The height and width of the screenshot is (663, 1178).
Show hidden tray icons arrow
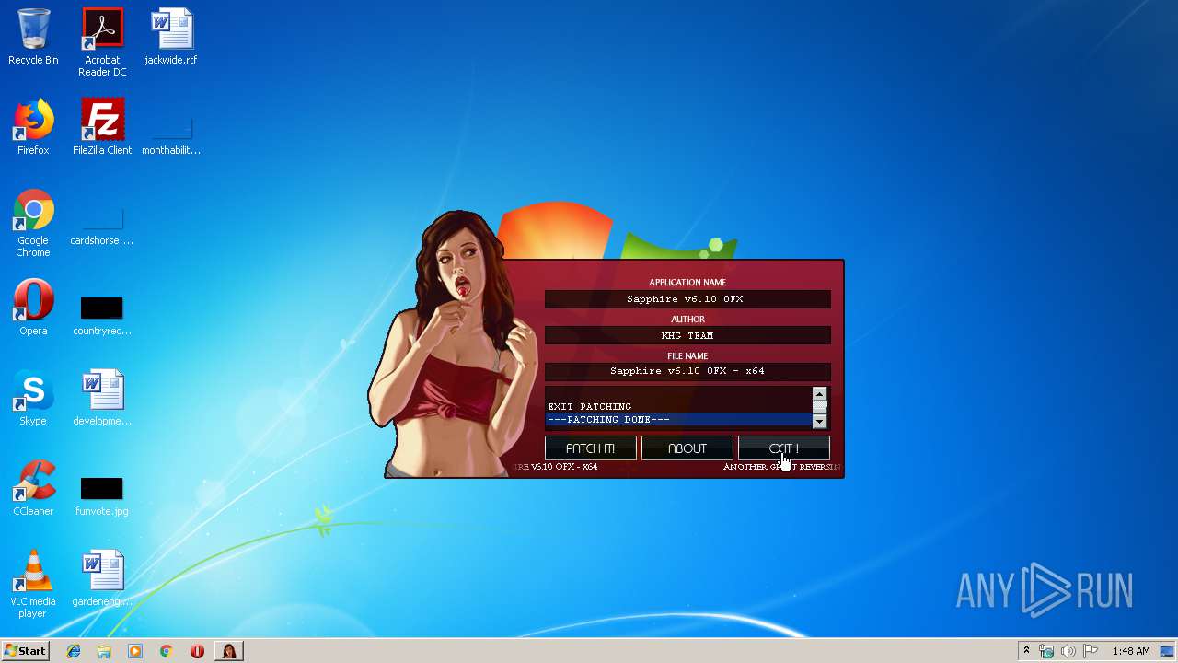[1026, 651]
